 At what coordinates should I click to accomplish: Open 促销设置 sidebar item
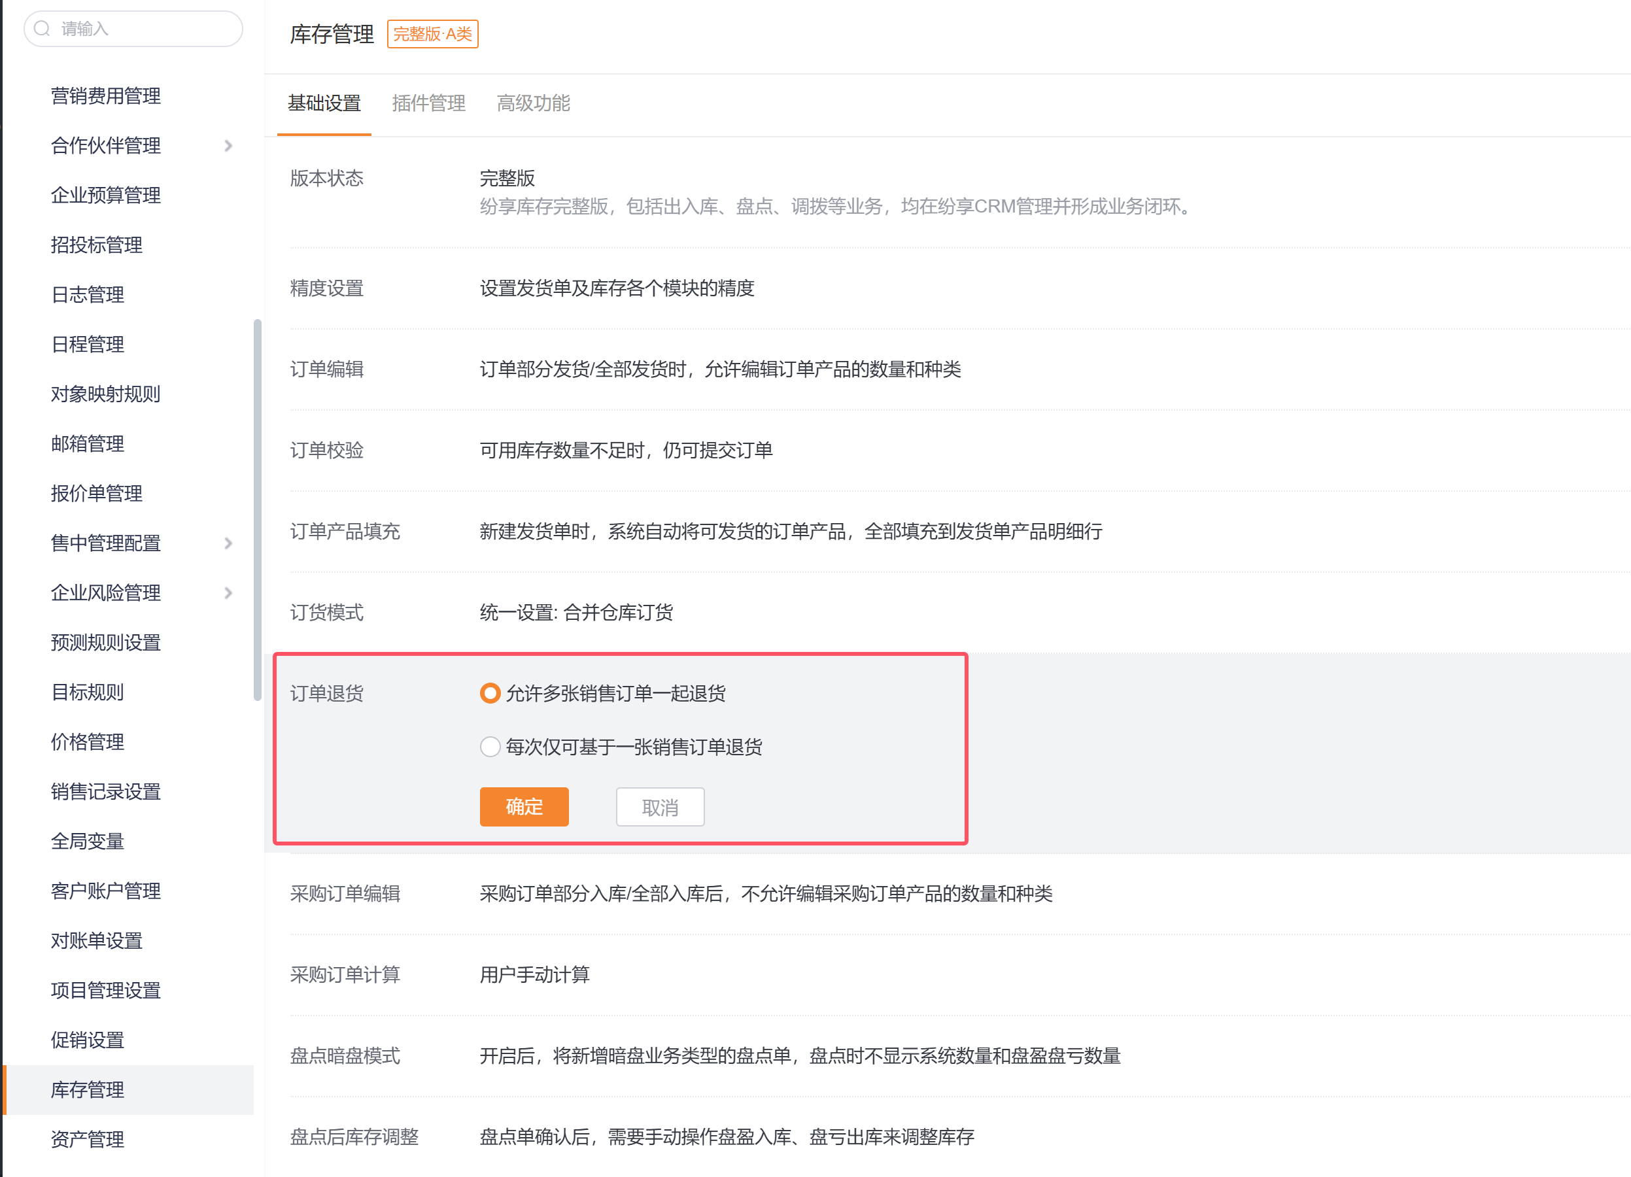[x=88, y=1040]
